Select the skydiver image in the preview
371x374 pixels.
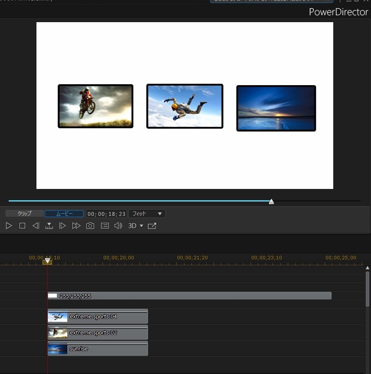185,106
